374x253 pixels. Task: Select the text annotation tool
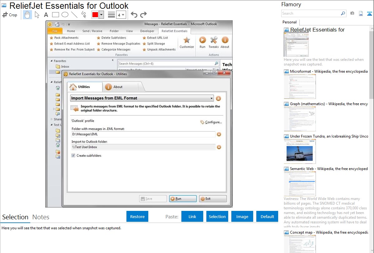pos(46,15)
